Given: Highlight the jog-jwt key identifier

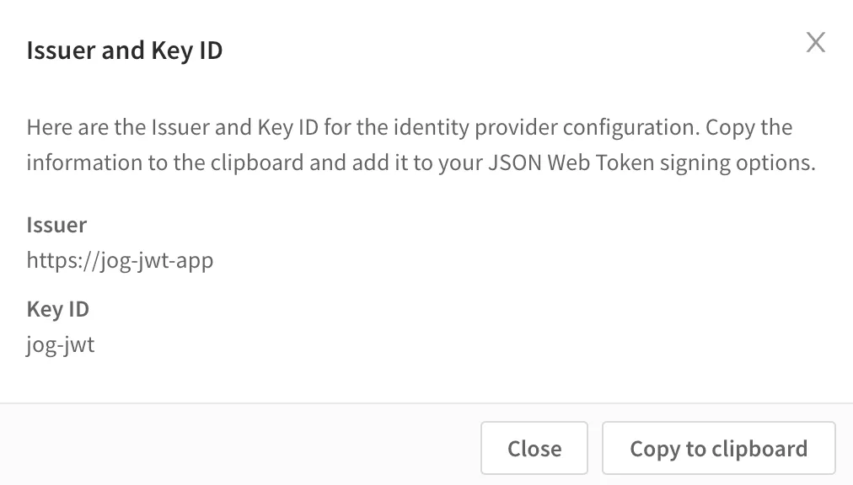Looking at the screenshot, I should point(61,344).
